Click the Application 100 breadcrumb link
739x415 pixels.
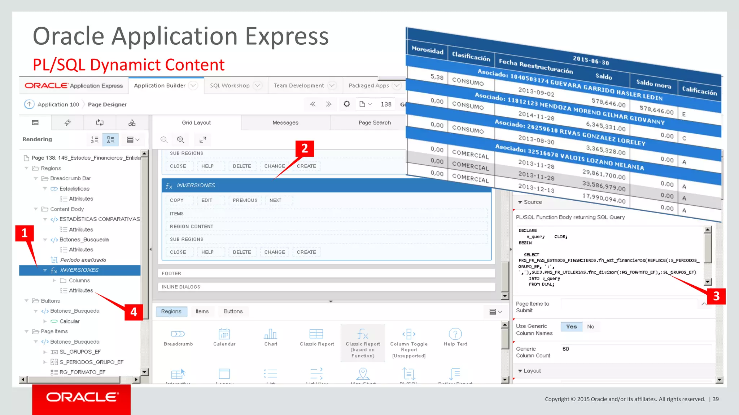58,104
